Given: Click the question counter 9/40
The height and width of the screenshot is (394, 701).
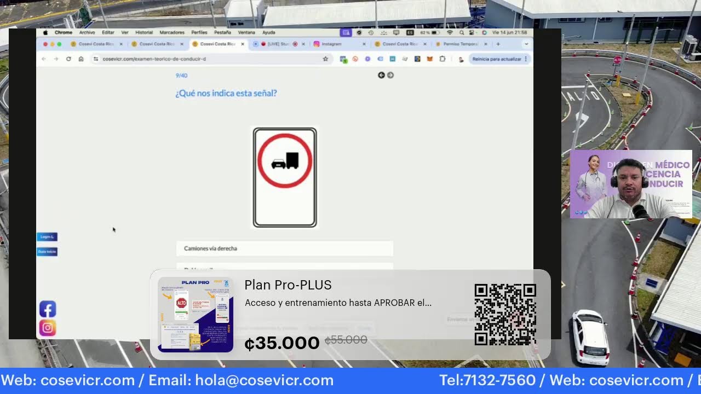Looking at the screenshot, I should tap(181, 76).
